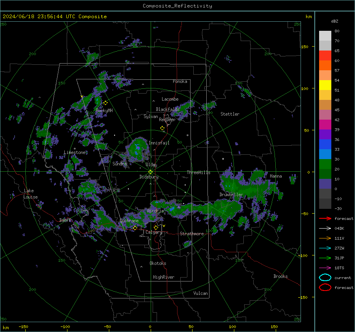
Task: Click the ThreeHills town label
Action: tap(198, 173)
